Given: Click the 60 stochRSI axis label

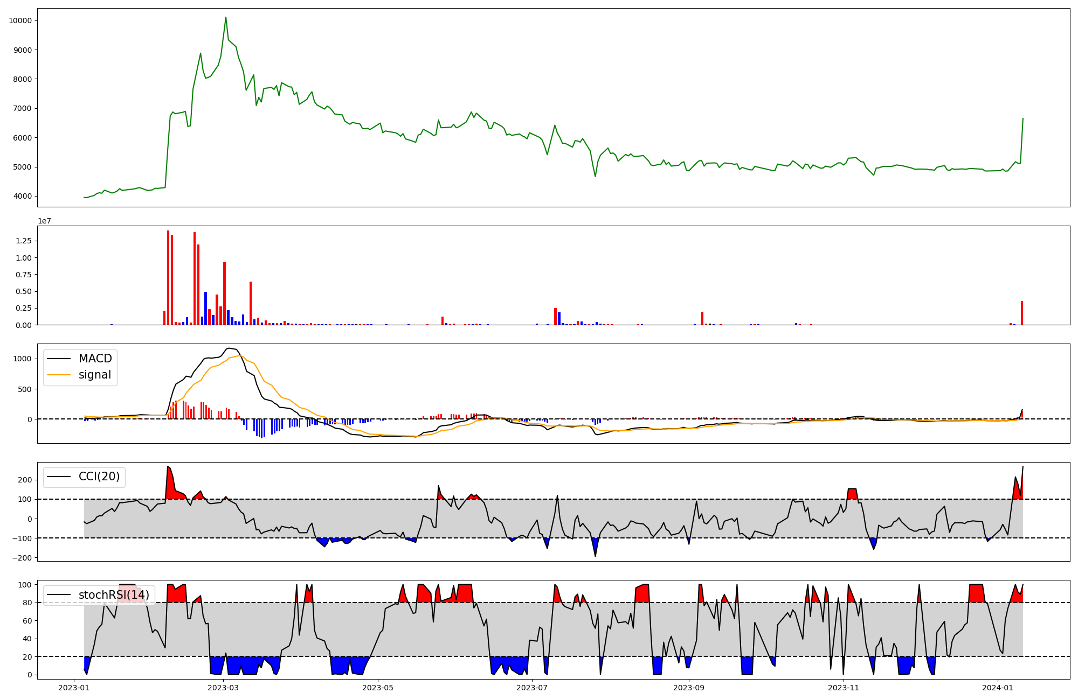Looking at the screenshot, I should [x=27, y=621].
